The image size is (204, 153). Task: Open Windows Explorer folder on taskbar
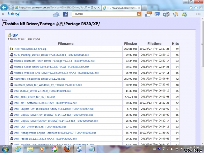point(30,149)
